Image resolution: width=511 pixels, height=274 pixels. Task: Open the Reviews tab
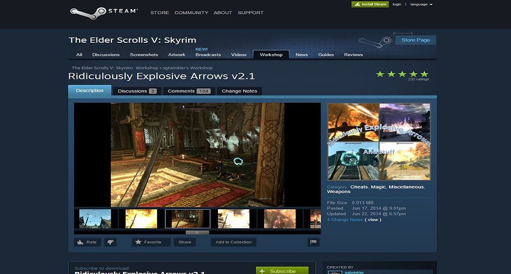[354, 55]
